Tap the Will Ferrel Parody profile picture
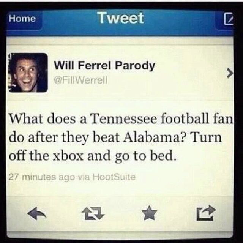Screen dimensions: 243x243 (x=28, y=73)
